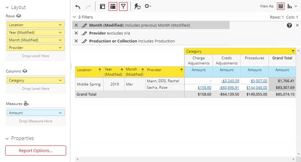
Task: Click the auto-refresh lightning icon
Action: (x=137, y=6)
